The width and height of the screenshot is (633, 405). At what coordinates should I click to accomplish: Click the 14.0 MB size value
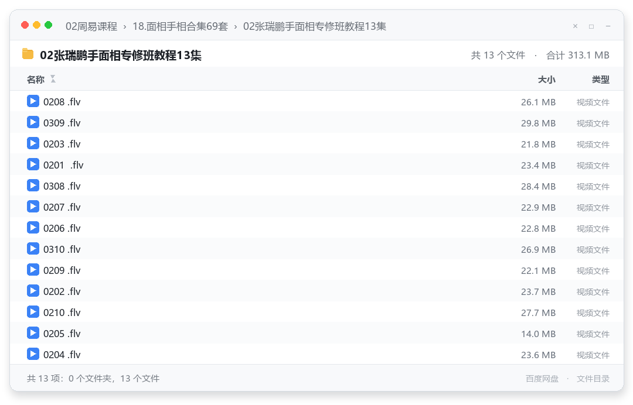point(538,334)
